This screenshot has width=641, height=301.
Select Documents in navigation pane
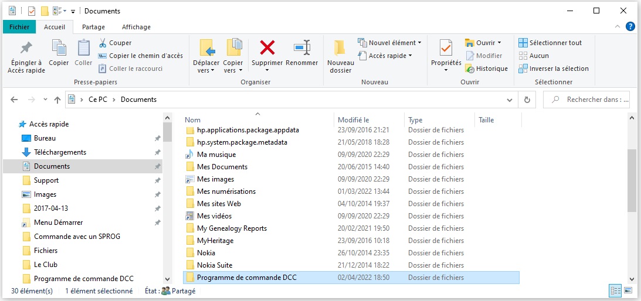[x=83, y=166]
